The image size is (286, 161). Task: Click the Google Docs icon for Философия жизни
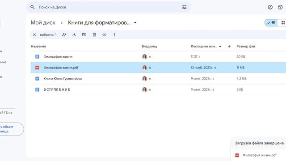tap(37, 57)
